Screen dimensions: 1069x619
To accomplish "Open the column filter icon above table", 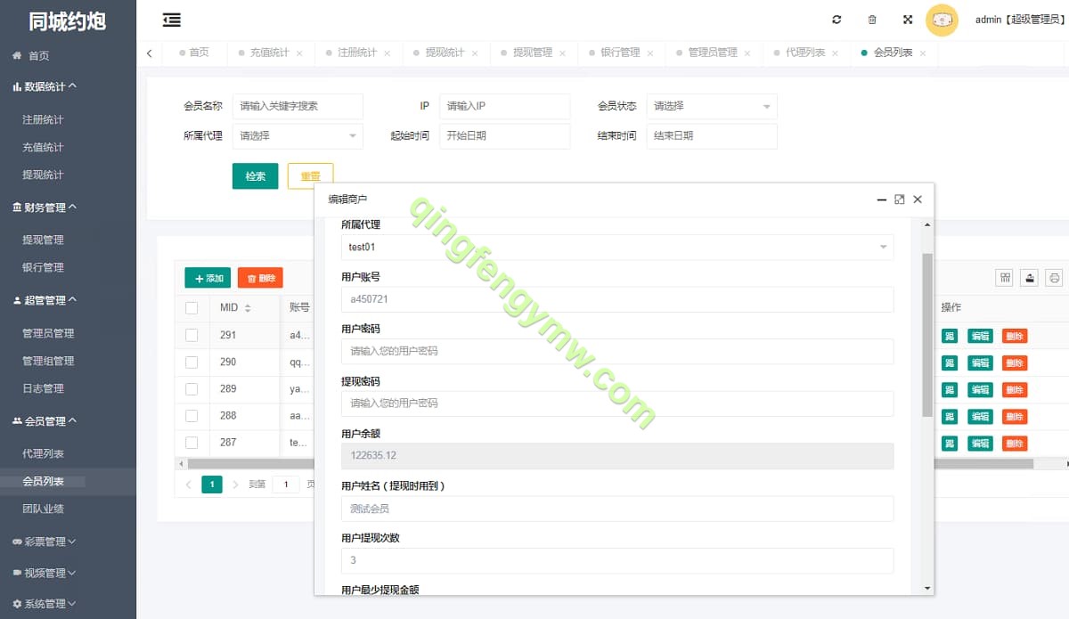I will [x=1005, y=278].
